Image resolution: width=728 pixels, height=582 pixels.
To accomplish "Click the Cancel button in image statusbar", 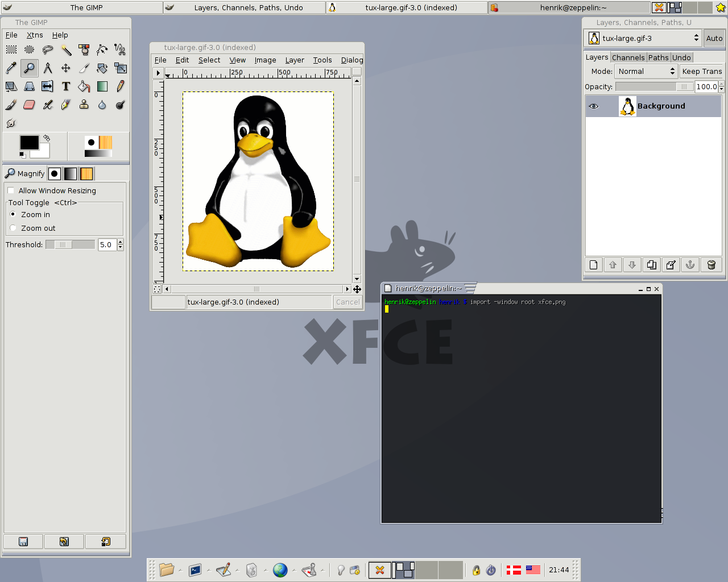I will [348, 302].
